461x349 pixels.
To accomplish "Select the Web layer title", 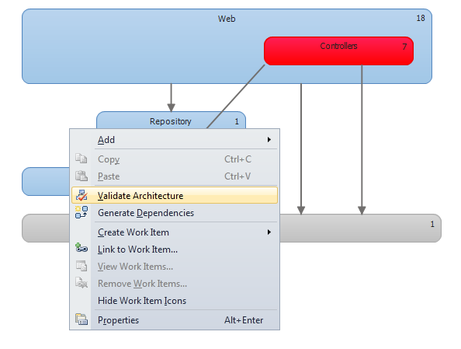I will click(x=227, y=19).
